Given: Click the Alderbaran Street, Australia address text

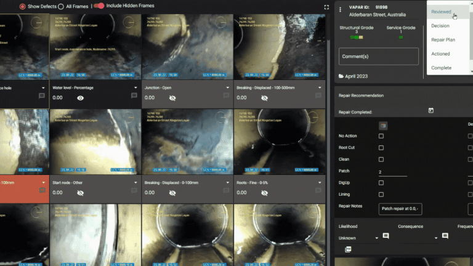Looking at the screenshot, I should [378, 15].
